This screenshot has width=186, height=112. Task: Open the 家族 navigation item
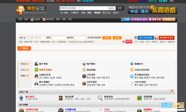(64, 19)
